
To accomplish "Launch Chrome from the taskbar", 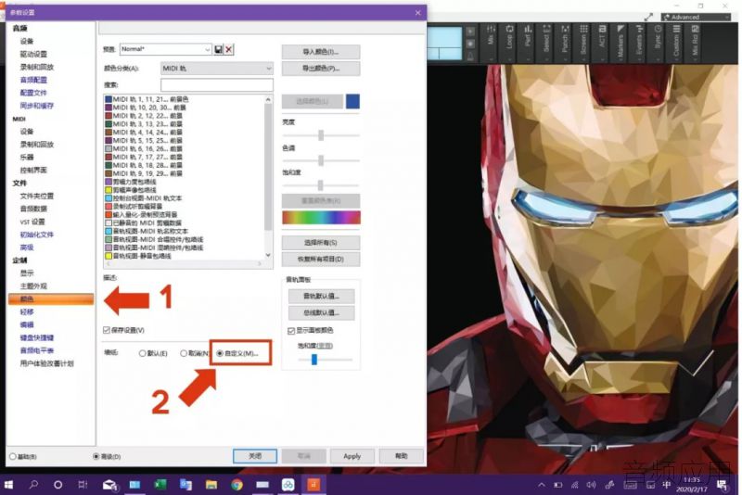I will 237,484.
